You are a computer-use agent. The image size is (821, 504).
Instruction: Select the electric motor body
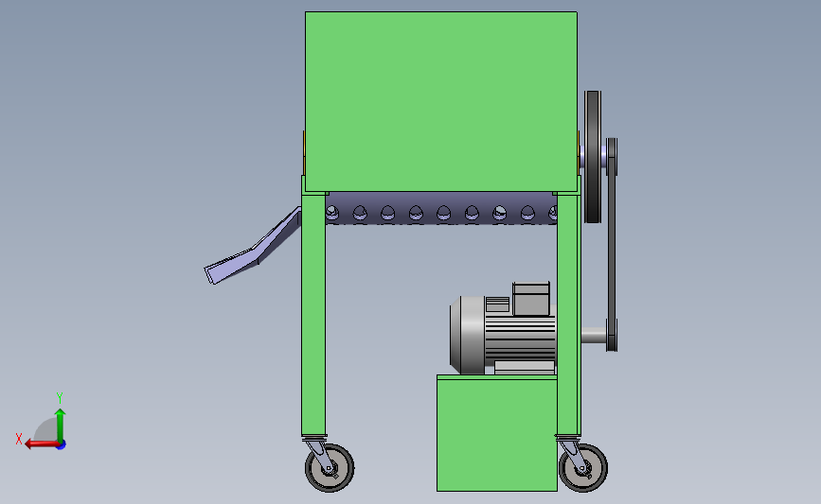point(503,335)
